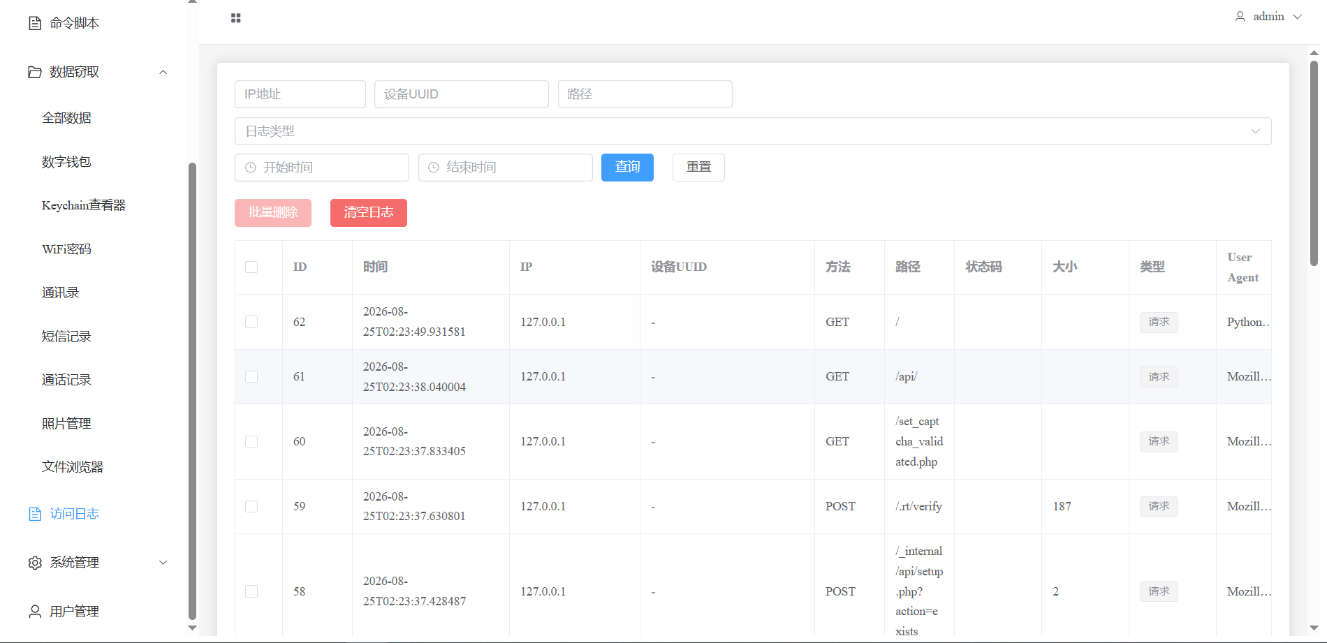Image resolution: width=1327 pixels, height=643 pixels.
Task: Click the clock icon in 结束时间
Action: click(434, 168)
